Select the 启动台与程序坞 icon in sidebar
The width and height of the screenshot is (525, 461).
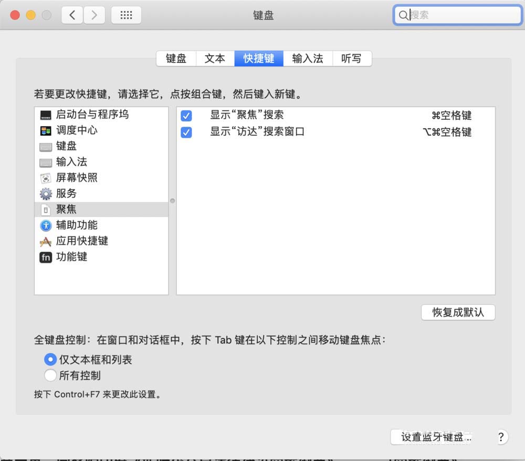point(46,115)
